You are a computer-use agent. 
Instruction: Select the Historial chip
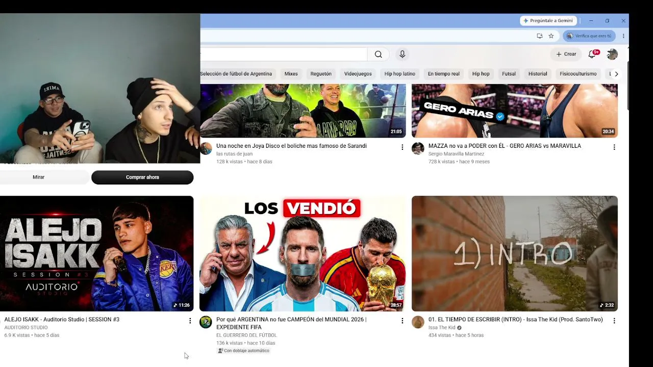tap(537, 74)
